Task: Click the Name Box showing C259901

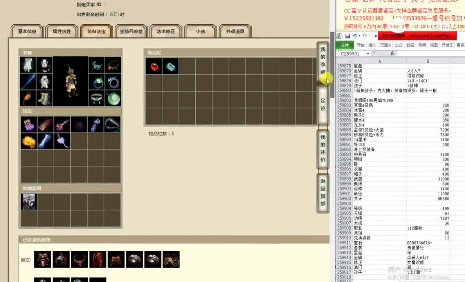Action: click(x=351, y=54)
